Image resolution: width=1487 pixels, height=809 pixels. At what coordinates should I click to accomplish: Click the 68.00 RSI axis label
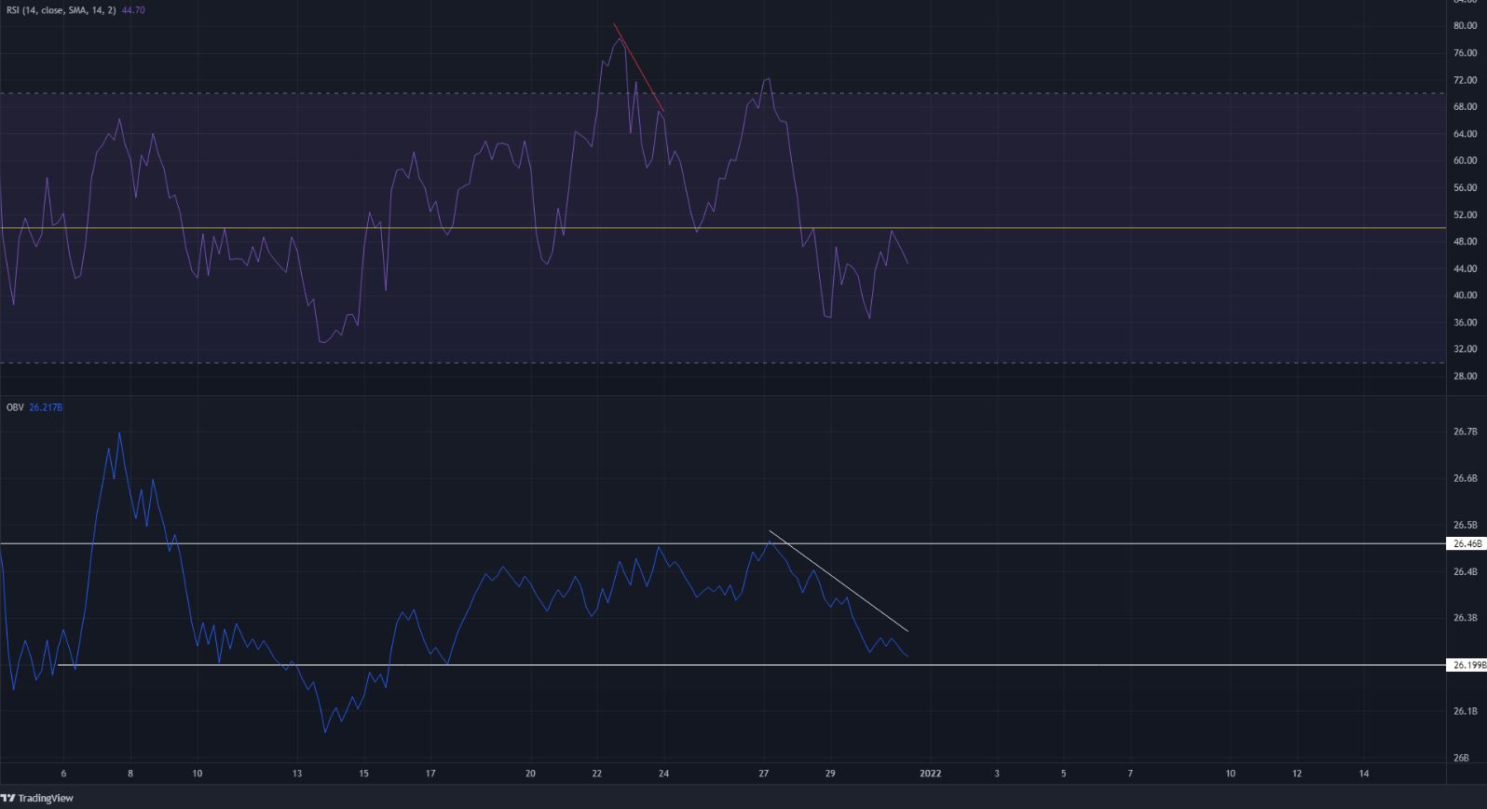pos(1465,107)
